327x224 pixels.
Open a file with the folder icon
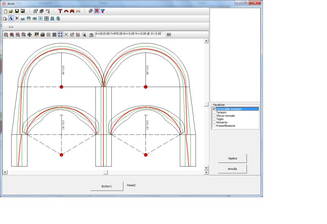click(11, 11)
